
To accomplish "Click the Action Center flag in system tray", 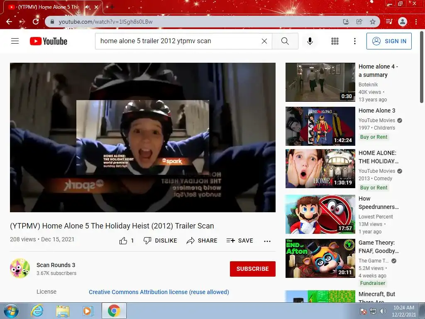I will point(363,311).
